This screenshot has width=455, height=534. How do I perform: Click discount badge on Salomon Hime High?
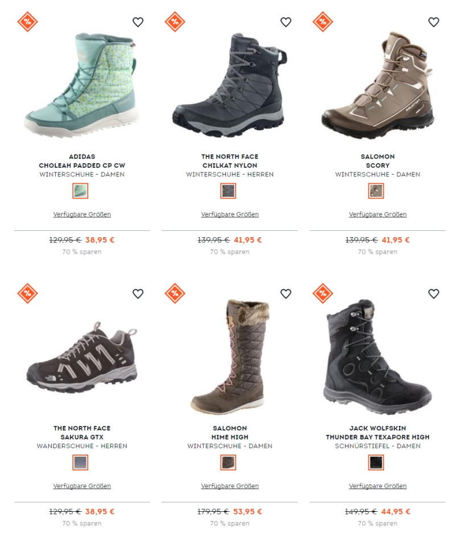click(175, 293)
